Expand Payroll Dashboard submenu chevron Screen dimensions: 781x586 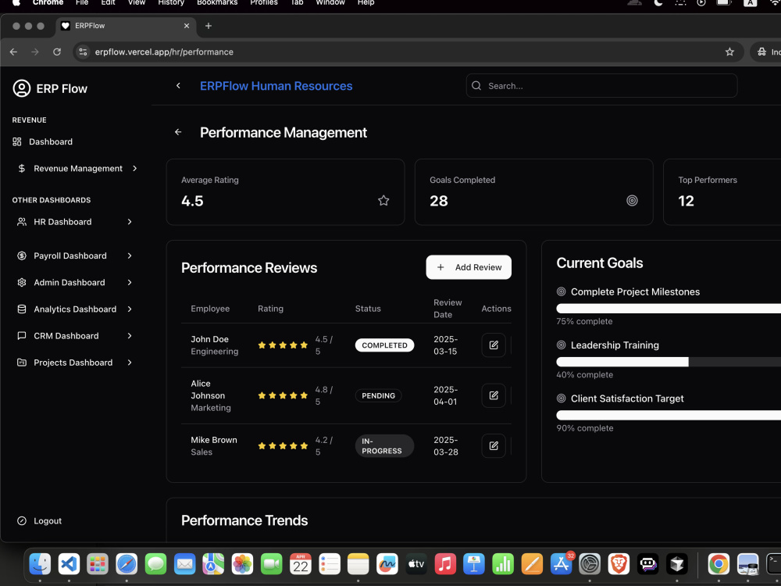pyautogui.click(x=130, y=255)
